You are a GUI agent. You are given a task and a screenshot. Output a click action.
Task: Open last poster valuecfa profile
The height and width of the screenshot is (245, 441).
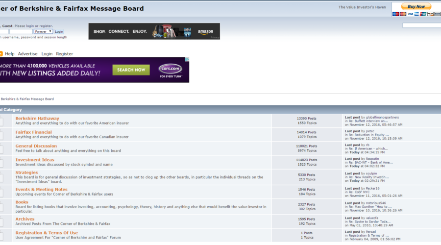372,218
